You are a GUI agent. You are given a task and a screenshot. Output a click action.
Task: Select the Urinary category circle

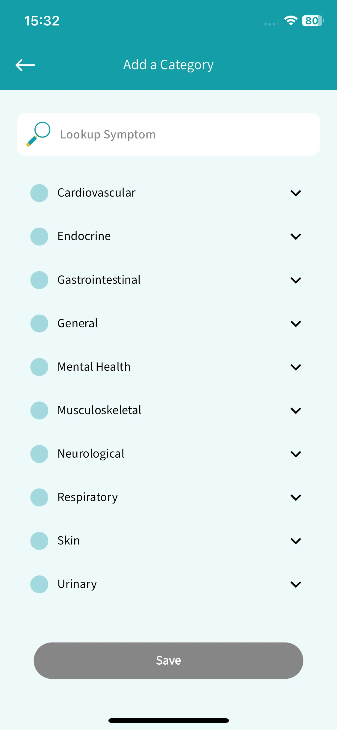click(x=39, y=584)
